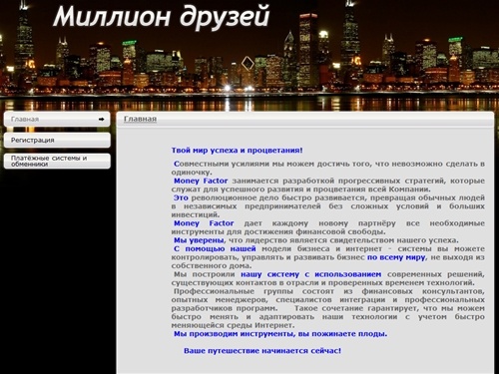Click the second Money Factor text before дает
Screen dimensions: 499x374
[x=204, y=223]
